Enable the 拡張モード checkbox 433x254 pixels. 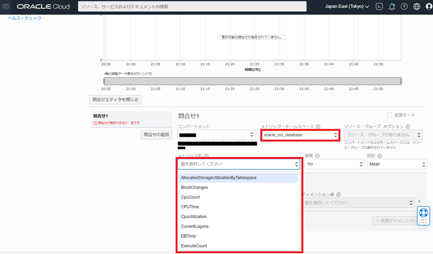tap(390, 115)
